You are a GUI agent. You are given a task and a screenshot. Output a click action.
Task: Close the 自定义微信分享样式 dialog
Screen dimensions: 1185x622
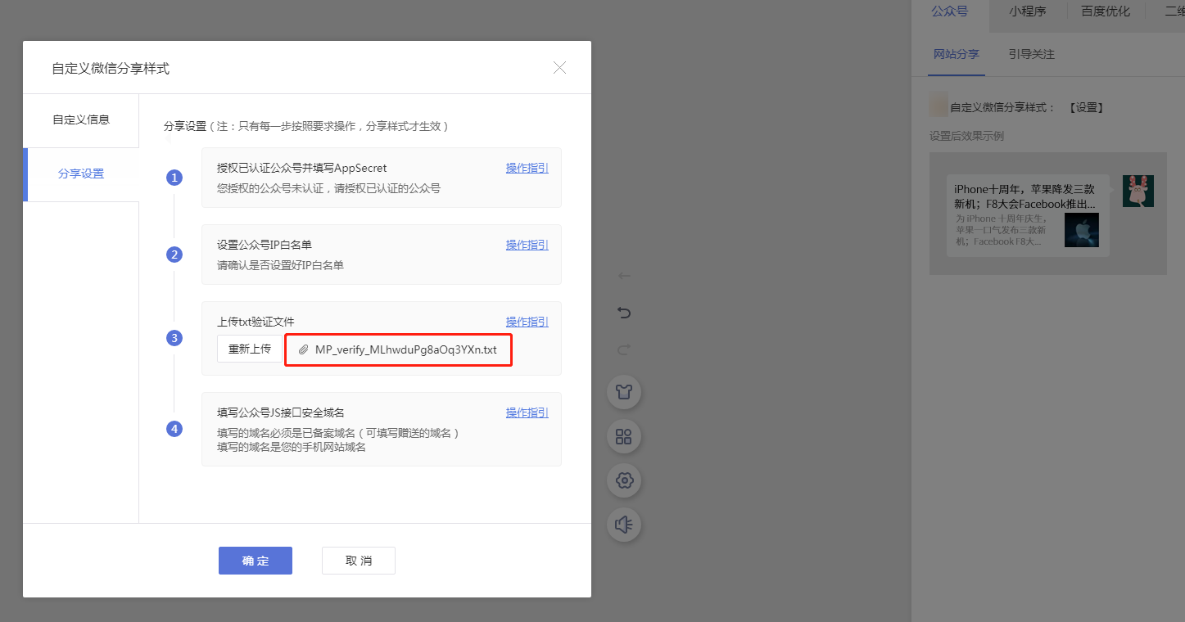[x=560, y=68]
